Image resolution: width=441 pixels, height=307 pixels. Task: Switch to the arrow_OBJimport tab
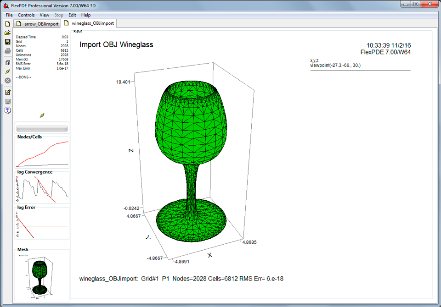(x=37, y=24)
